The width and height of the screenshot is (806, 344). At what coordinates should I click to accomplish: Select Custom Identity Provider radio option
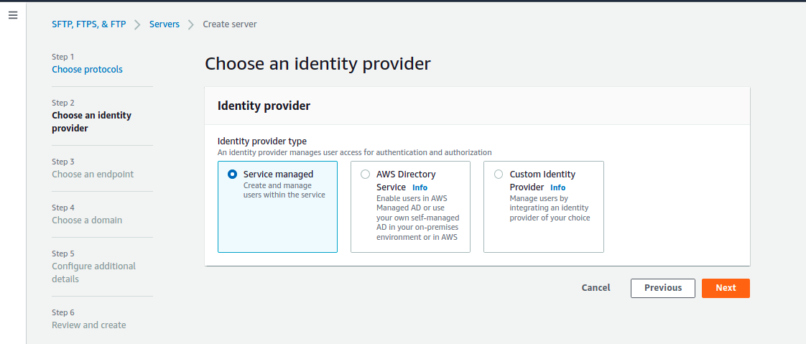tap(499, 175)
